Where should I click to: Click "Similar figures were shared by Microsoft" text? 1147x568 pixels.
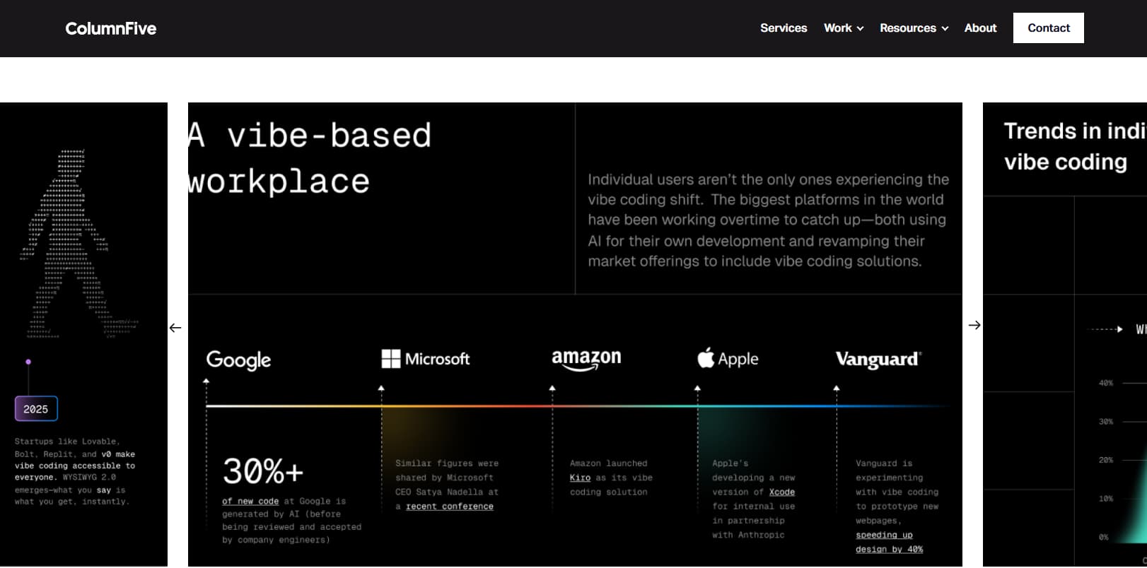(447, 485)
